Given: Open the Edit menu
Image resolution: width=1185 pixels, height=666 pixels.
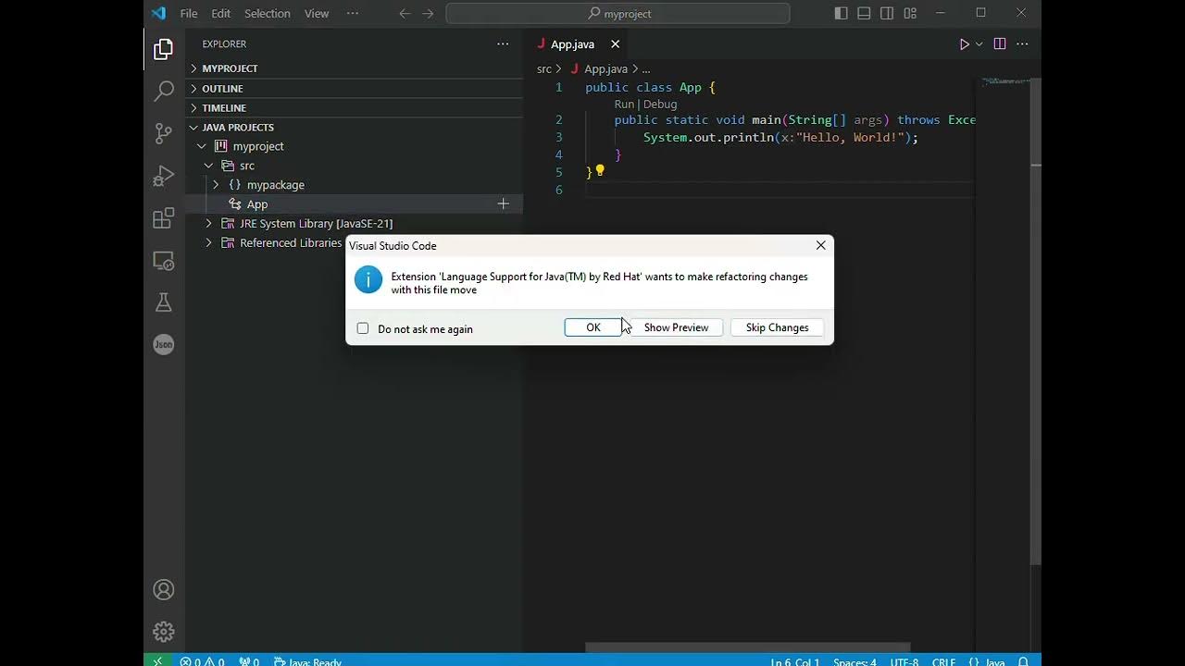Looking at the screenshot, I should click(220, 13).
